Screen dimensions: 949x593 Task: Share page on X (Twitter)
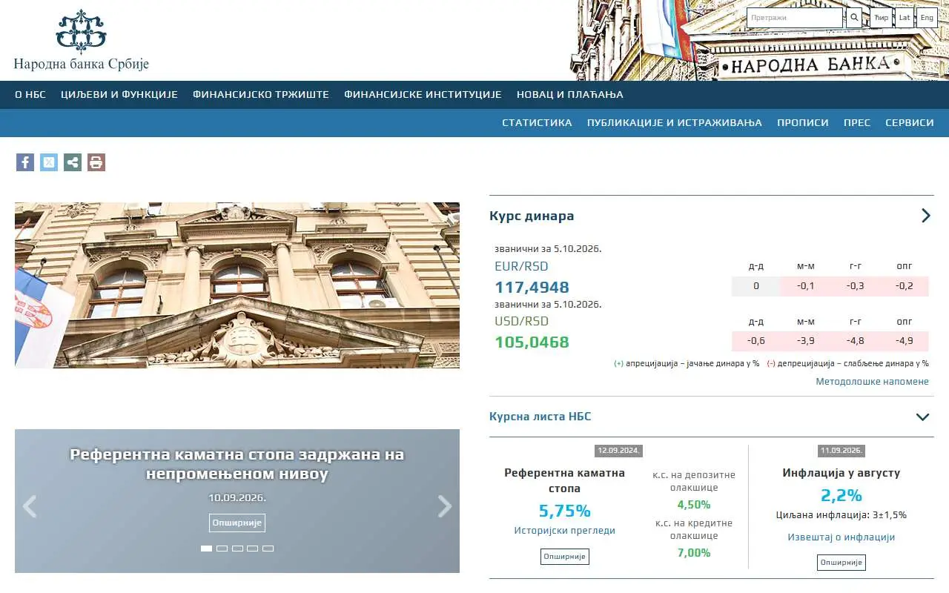(x=49, y=162)
